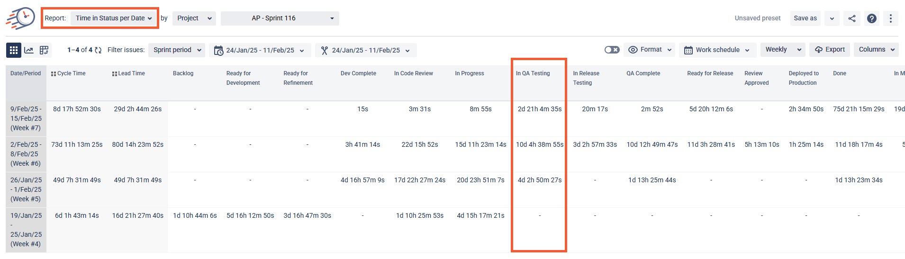
Task: Expand the Sprint period filter dropdown
Action: (177, 50)
